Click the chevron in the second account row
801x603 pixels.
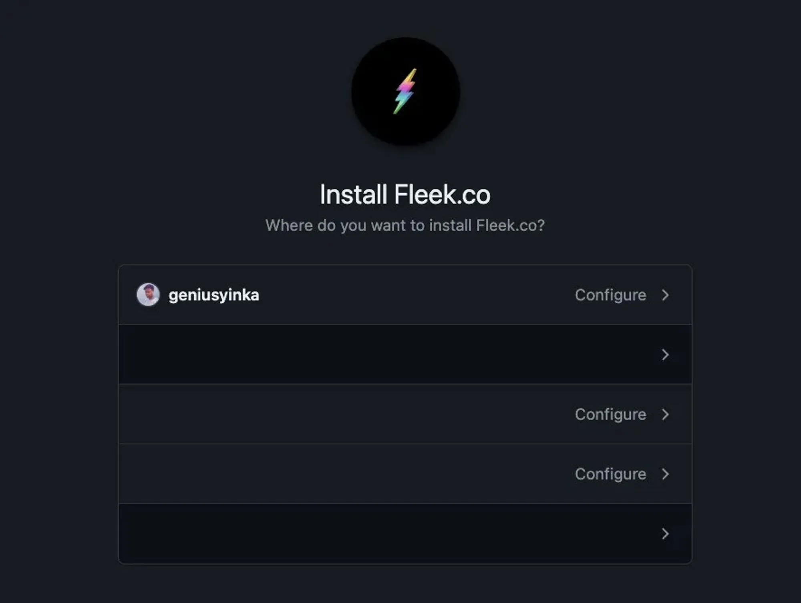tap(665, 355)
